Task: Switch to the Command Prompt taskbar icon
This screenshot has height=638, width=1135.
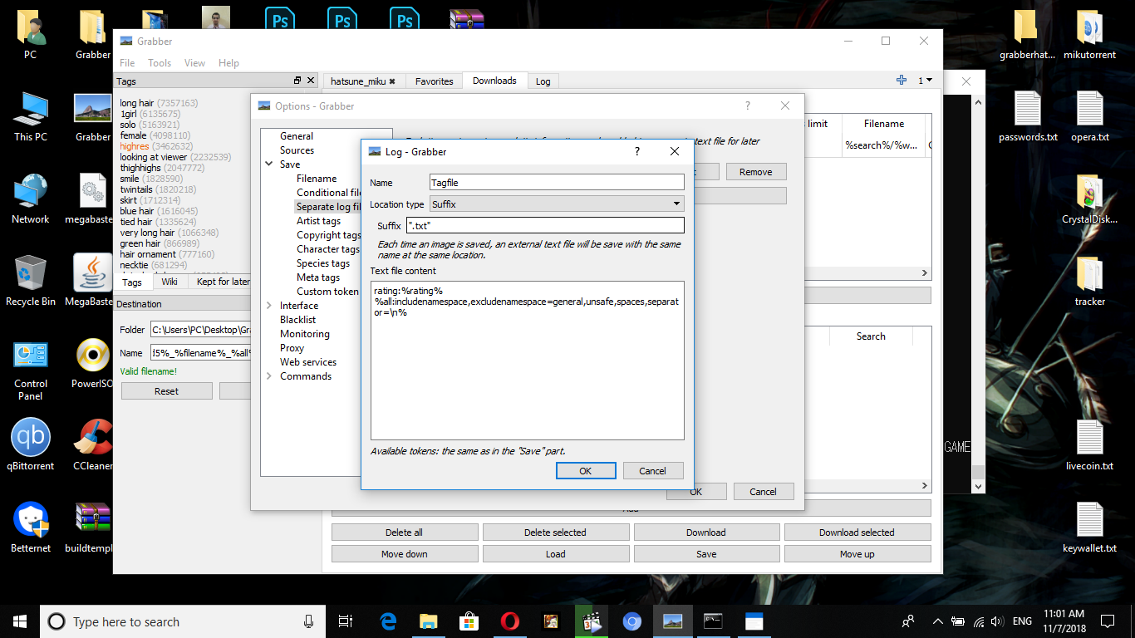Action: (x=713, y=621)
